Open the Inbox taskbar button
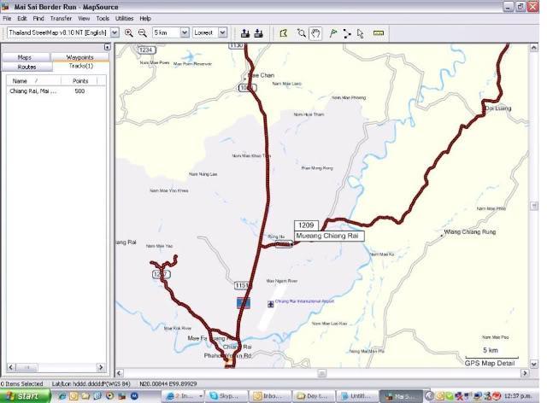 (269, 396)
